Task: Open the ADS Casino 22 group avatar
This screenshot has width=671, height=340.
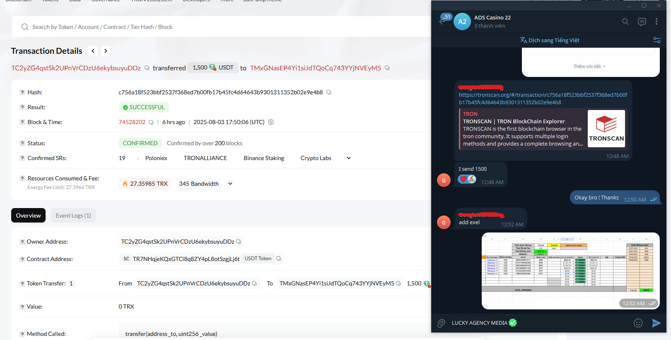Action: [x=462, y=22]
